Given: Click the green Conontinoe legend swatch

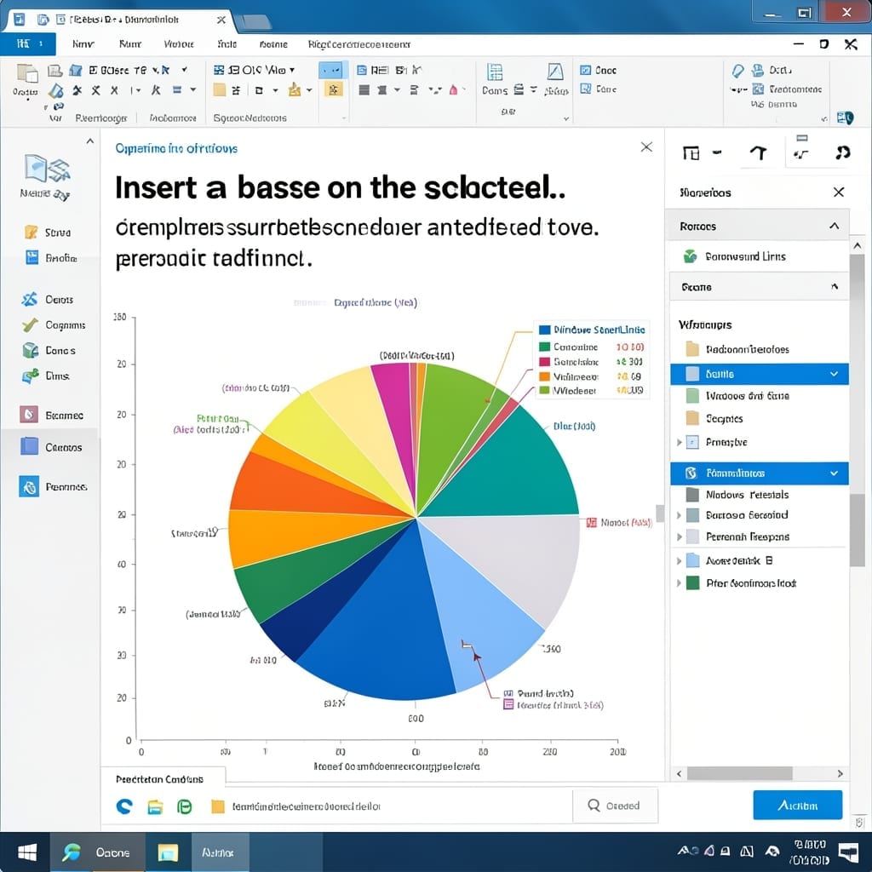Looking at the screenshot, I should tap(544, 347).
